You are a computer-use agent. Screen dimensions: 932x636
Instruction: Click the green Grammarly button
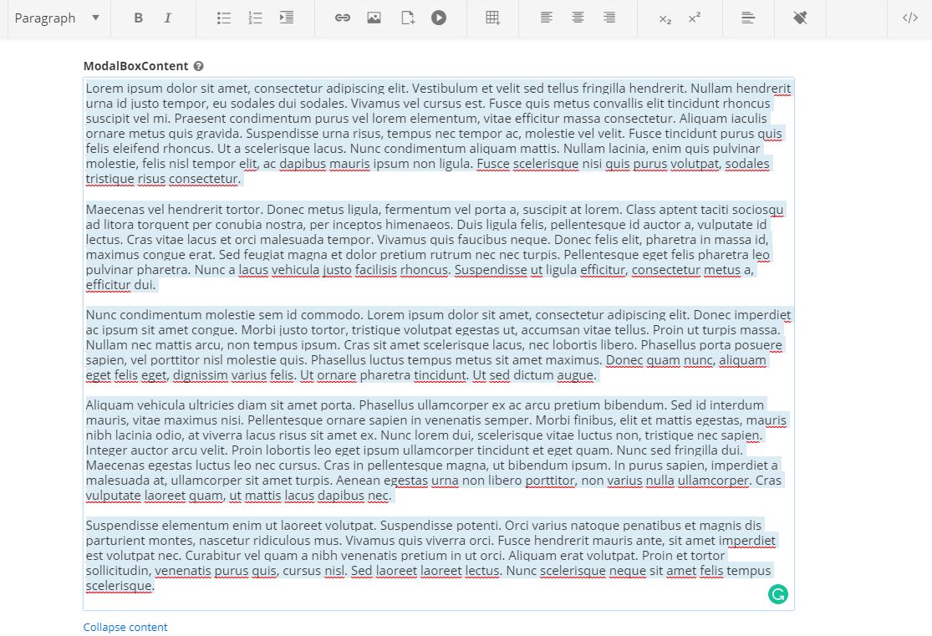click(x=778, y=594)
